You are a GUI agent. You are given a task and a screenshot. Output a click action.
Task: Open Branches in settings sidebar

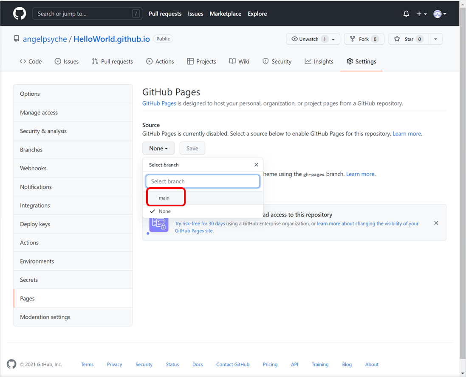point(73,150)
